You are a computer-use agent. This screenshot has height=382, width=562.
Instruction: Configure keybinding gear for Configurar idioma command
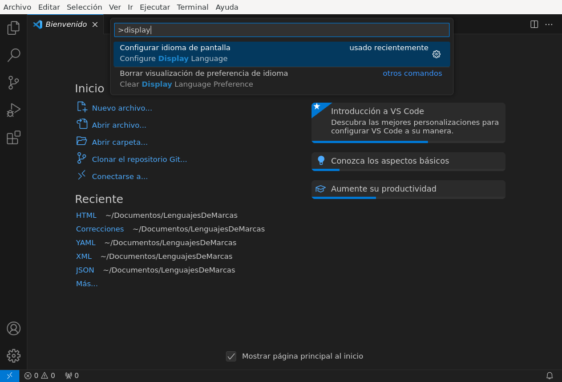click(x=436, y=54)
